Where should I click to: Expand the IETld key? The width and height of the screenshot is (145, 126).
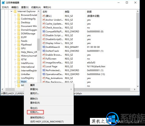(x=15, y=60)
